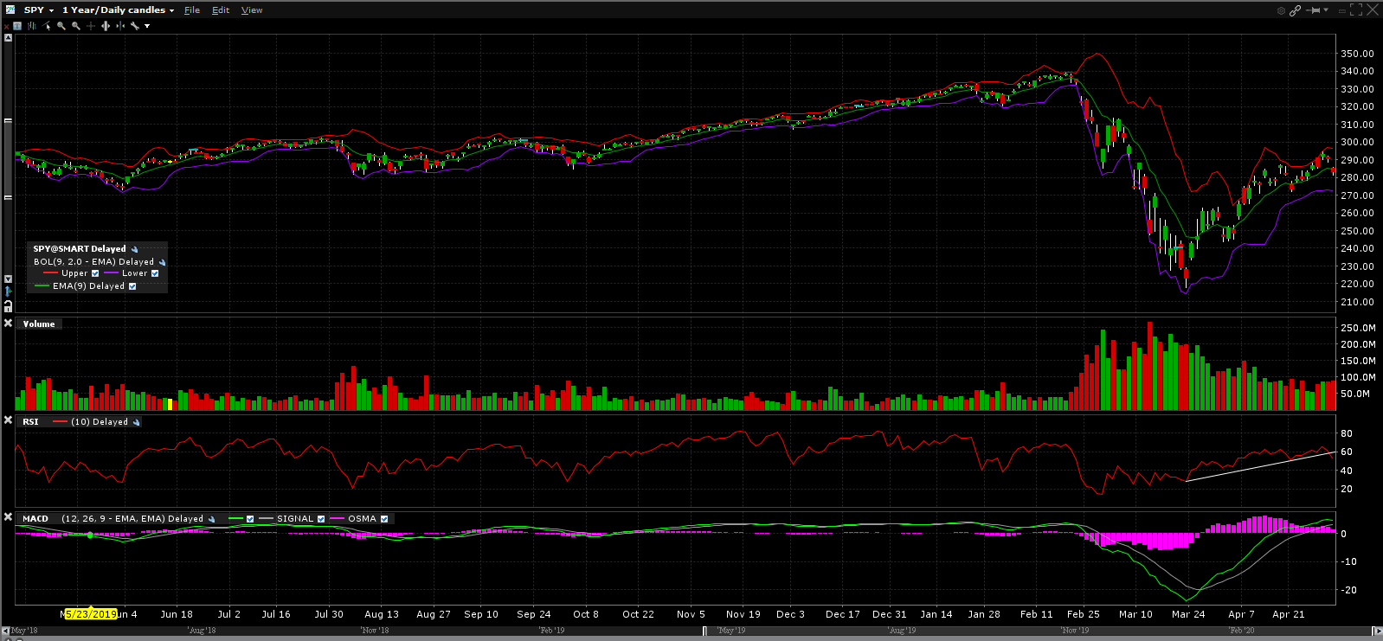The height and width of the screenshot is (641, 1383).
Task: Close the Volume sub-panel
Action: coord(8,324)
